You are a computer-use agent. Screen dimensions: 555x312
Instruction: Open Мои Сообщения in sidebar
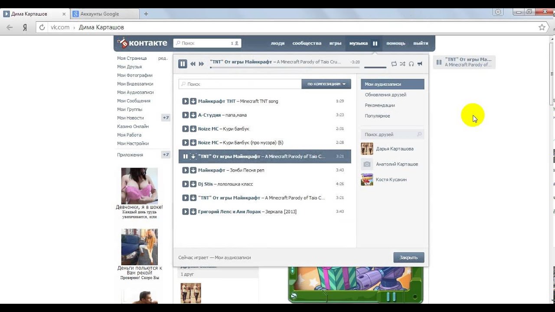pos(134,101)
